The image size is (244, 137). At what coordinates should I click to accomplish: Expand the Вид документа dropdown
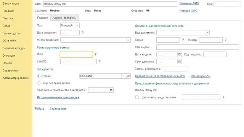coord(207,33)
